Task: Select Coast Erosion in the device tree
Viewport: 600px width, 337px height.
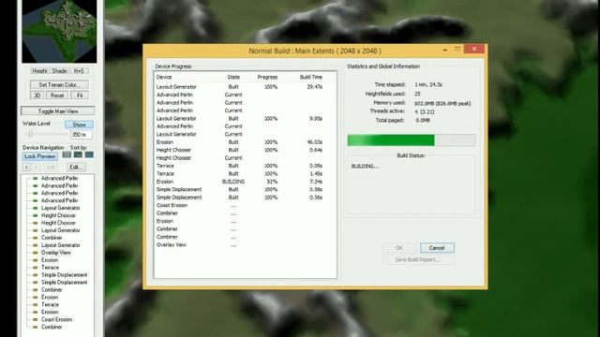Action: [x=56, y=319]
